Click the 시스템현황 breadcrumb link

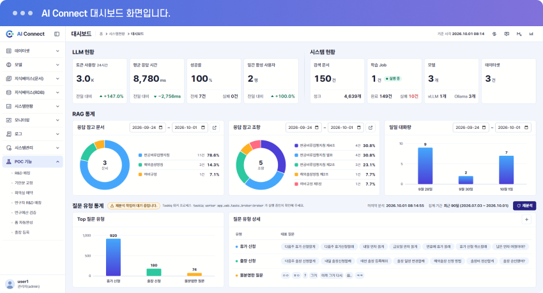[117, 34]
